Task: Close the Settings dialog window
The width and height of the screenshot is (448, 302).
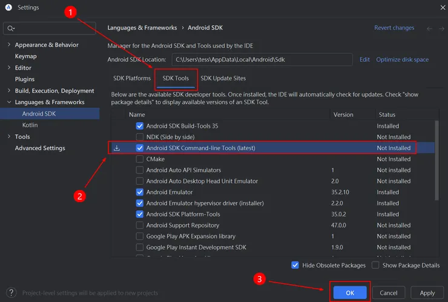Action: (439, 7)
